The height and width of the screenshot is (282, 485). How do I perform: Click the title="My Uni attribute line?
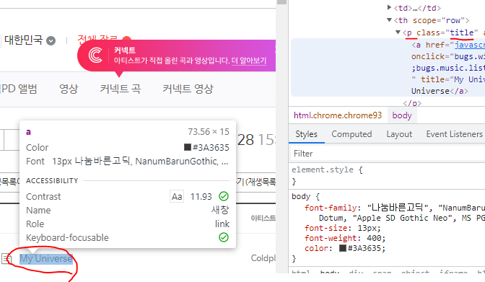(448, 79)
